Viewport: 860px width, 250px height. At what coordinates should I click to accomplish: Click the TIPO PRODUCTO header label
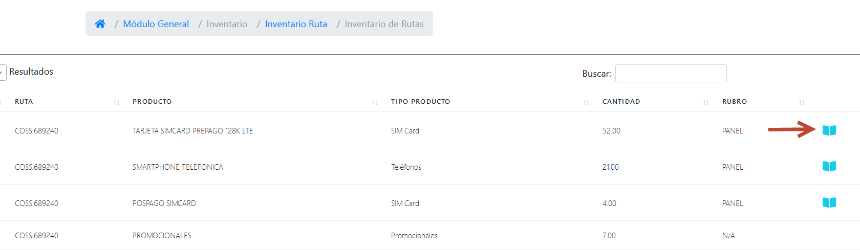pos(420,102)
